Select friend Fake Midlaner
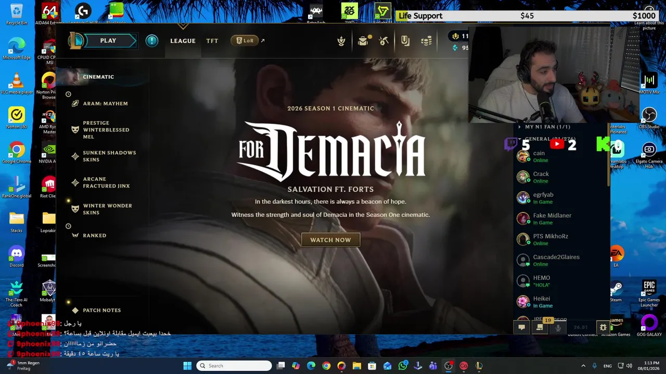This screenshot has height=374, width=666. point(561,219)
